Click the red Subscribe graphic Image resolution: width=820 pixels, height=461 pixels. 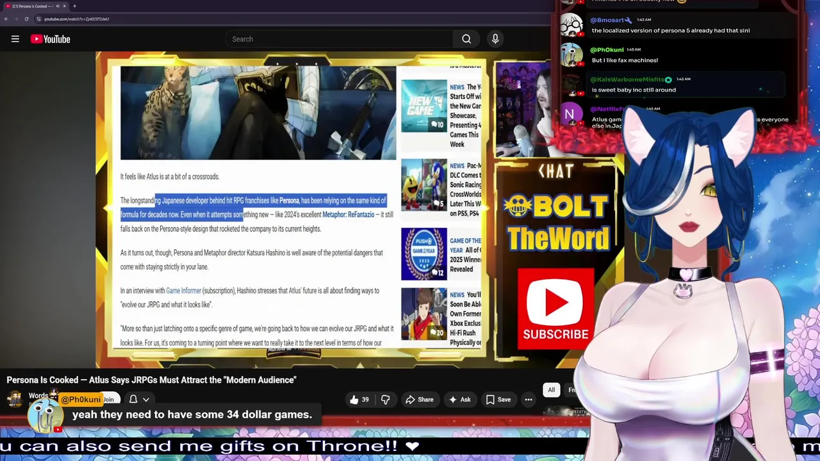click(555, 309)
